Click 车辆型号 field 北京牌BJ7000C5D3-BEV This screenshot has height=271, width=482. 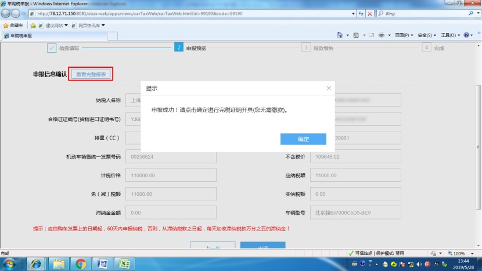[355, 213]
